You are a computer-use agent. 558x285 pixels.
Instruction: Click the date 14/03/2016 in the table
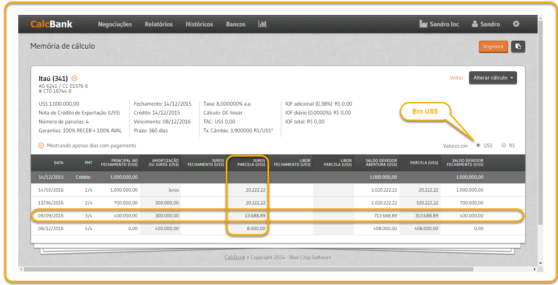coord(51,190)
